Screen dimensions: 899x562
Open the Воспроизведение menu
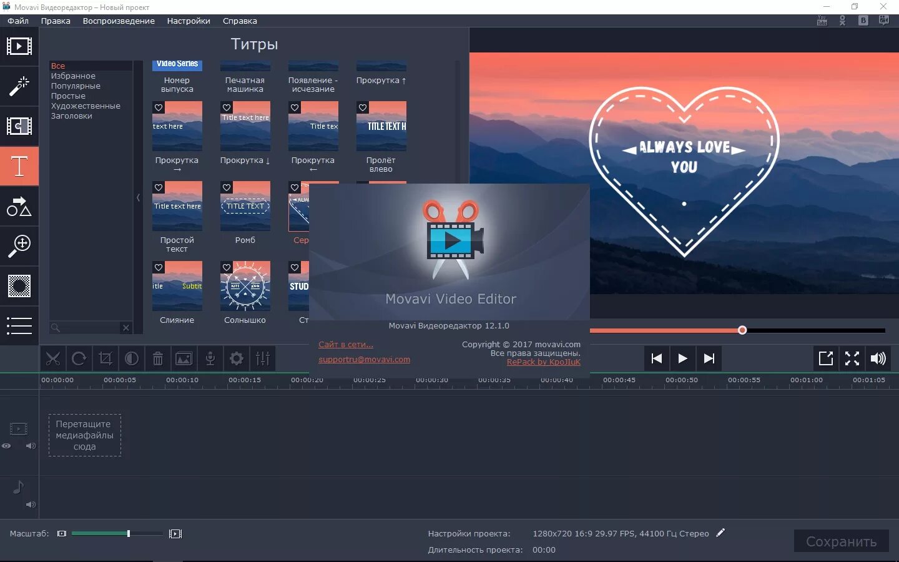pyautogui.click(x=119, y=21)
